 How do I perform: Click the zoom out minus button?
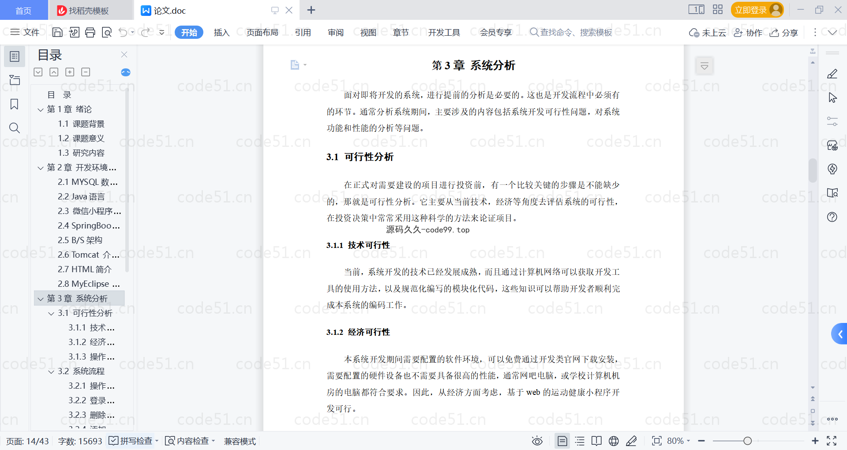click(x=701, y=441)
